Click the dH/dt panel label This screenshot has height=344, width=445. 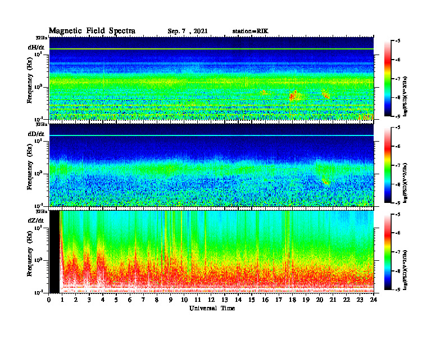point(36,47)
